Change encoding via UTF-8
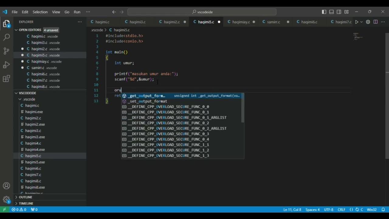The width and height of the screenshot is (389, 219). [329, 210]
